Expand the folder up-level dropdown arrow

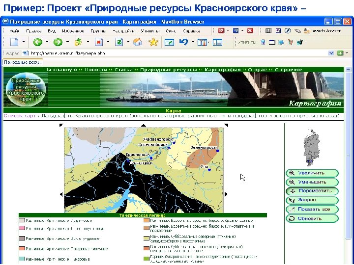(88, 42)
